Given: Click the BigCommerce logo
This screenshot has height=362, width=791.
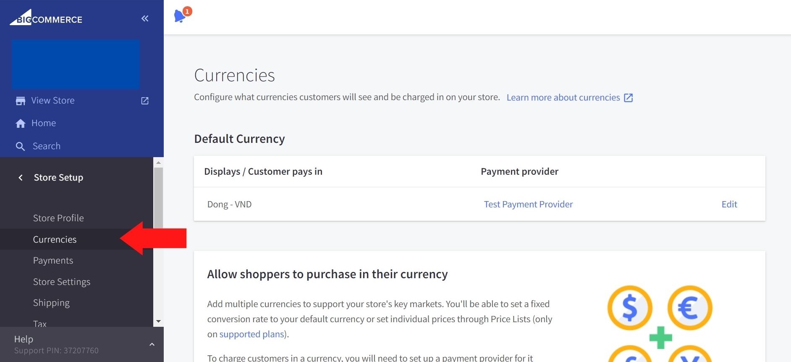Looking at the screenshot, I should point(46,18).
